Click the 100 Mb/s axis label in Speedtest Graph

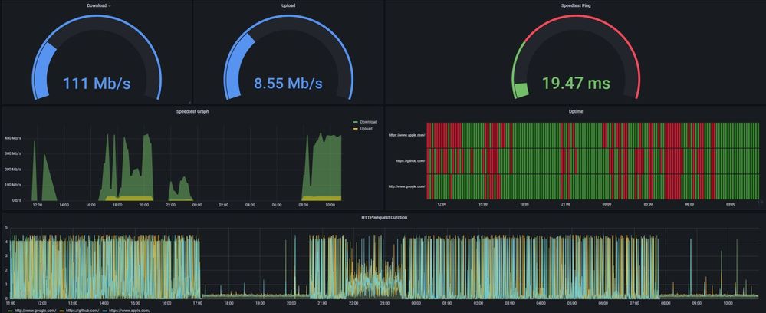click(14, 185)
